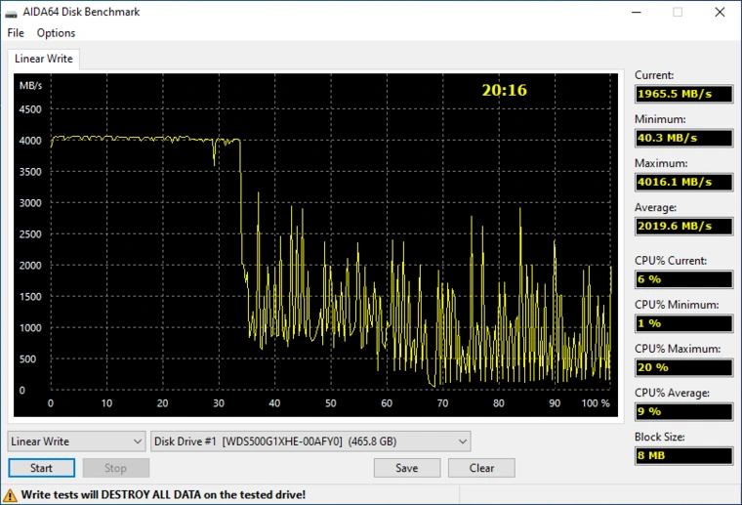Viewport: 742px width, 505px height.
Task: Click the Average speed 2019.6 MB/s field
Action: [683, 226]
